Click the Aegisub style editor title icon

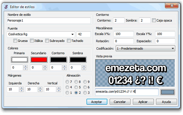6,7
